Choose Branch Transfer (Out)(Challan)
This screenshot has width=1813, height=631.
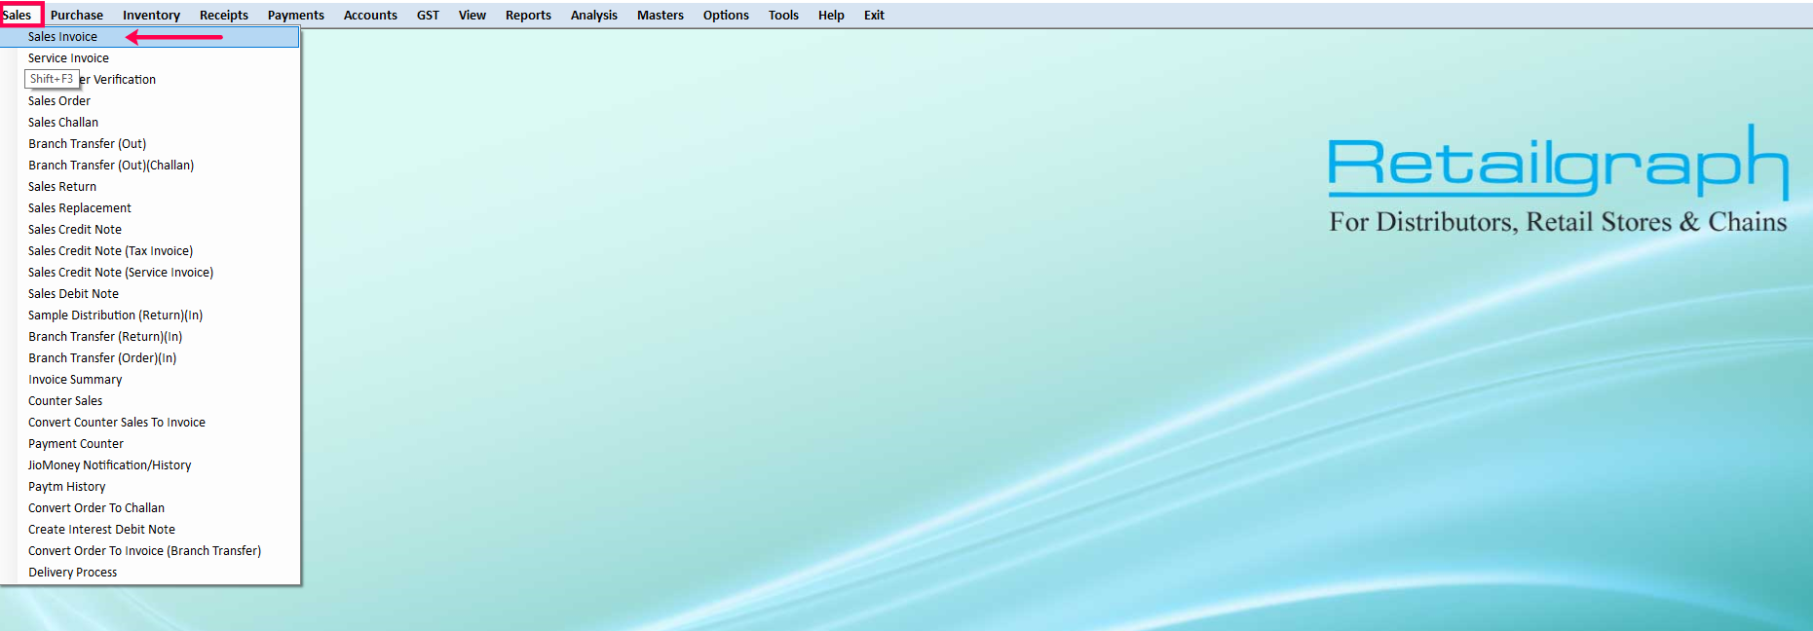pos(150,166)
